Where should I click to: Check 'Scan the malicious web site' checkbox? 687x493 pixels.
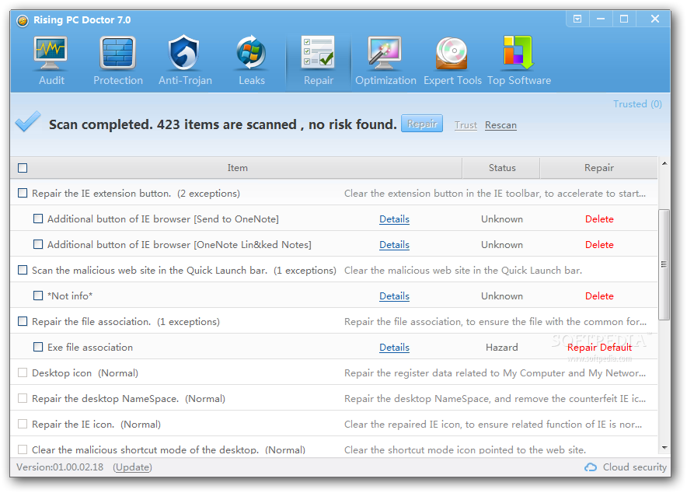23,270
